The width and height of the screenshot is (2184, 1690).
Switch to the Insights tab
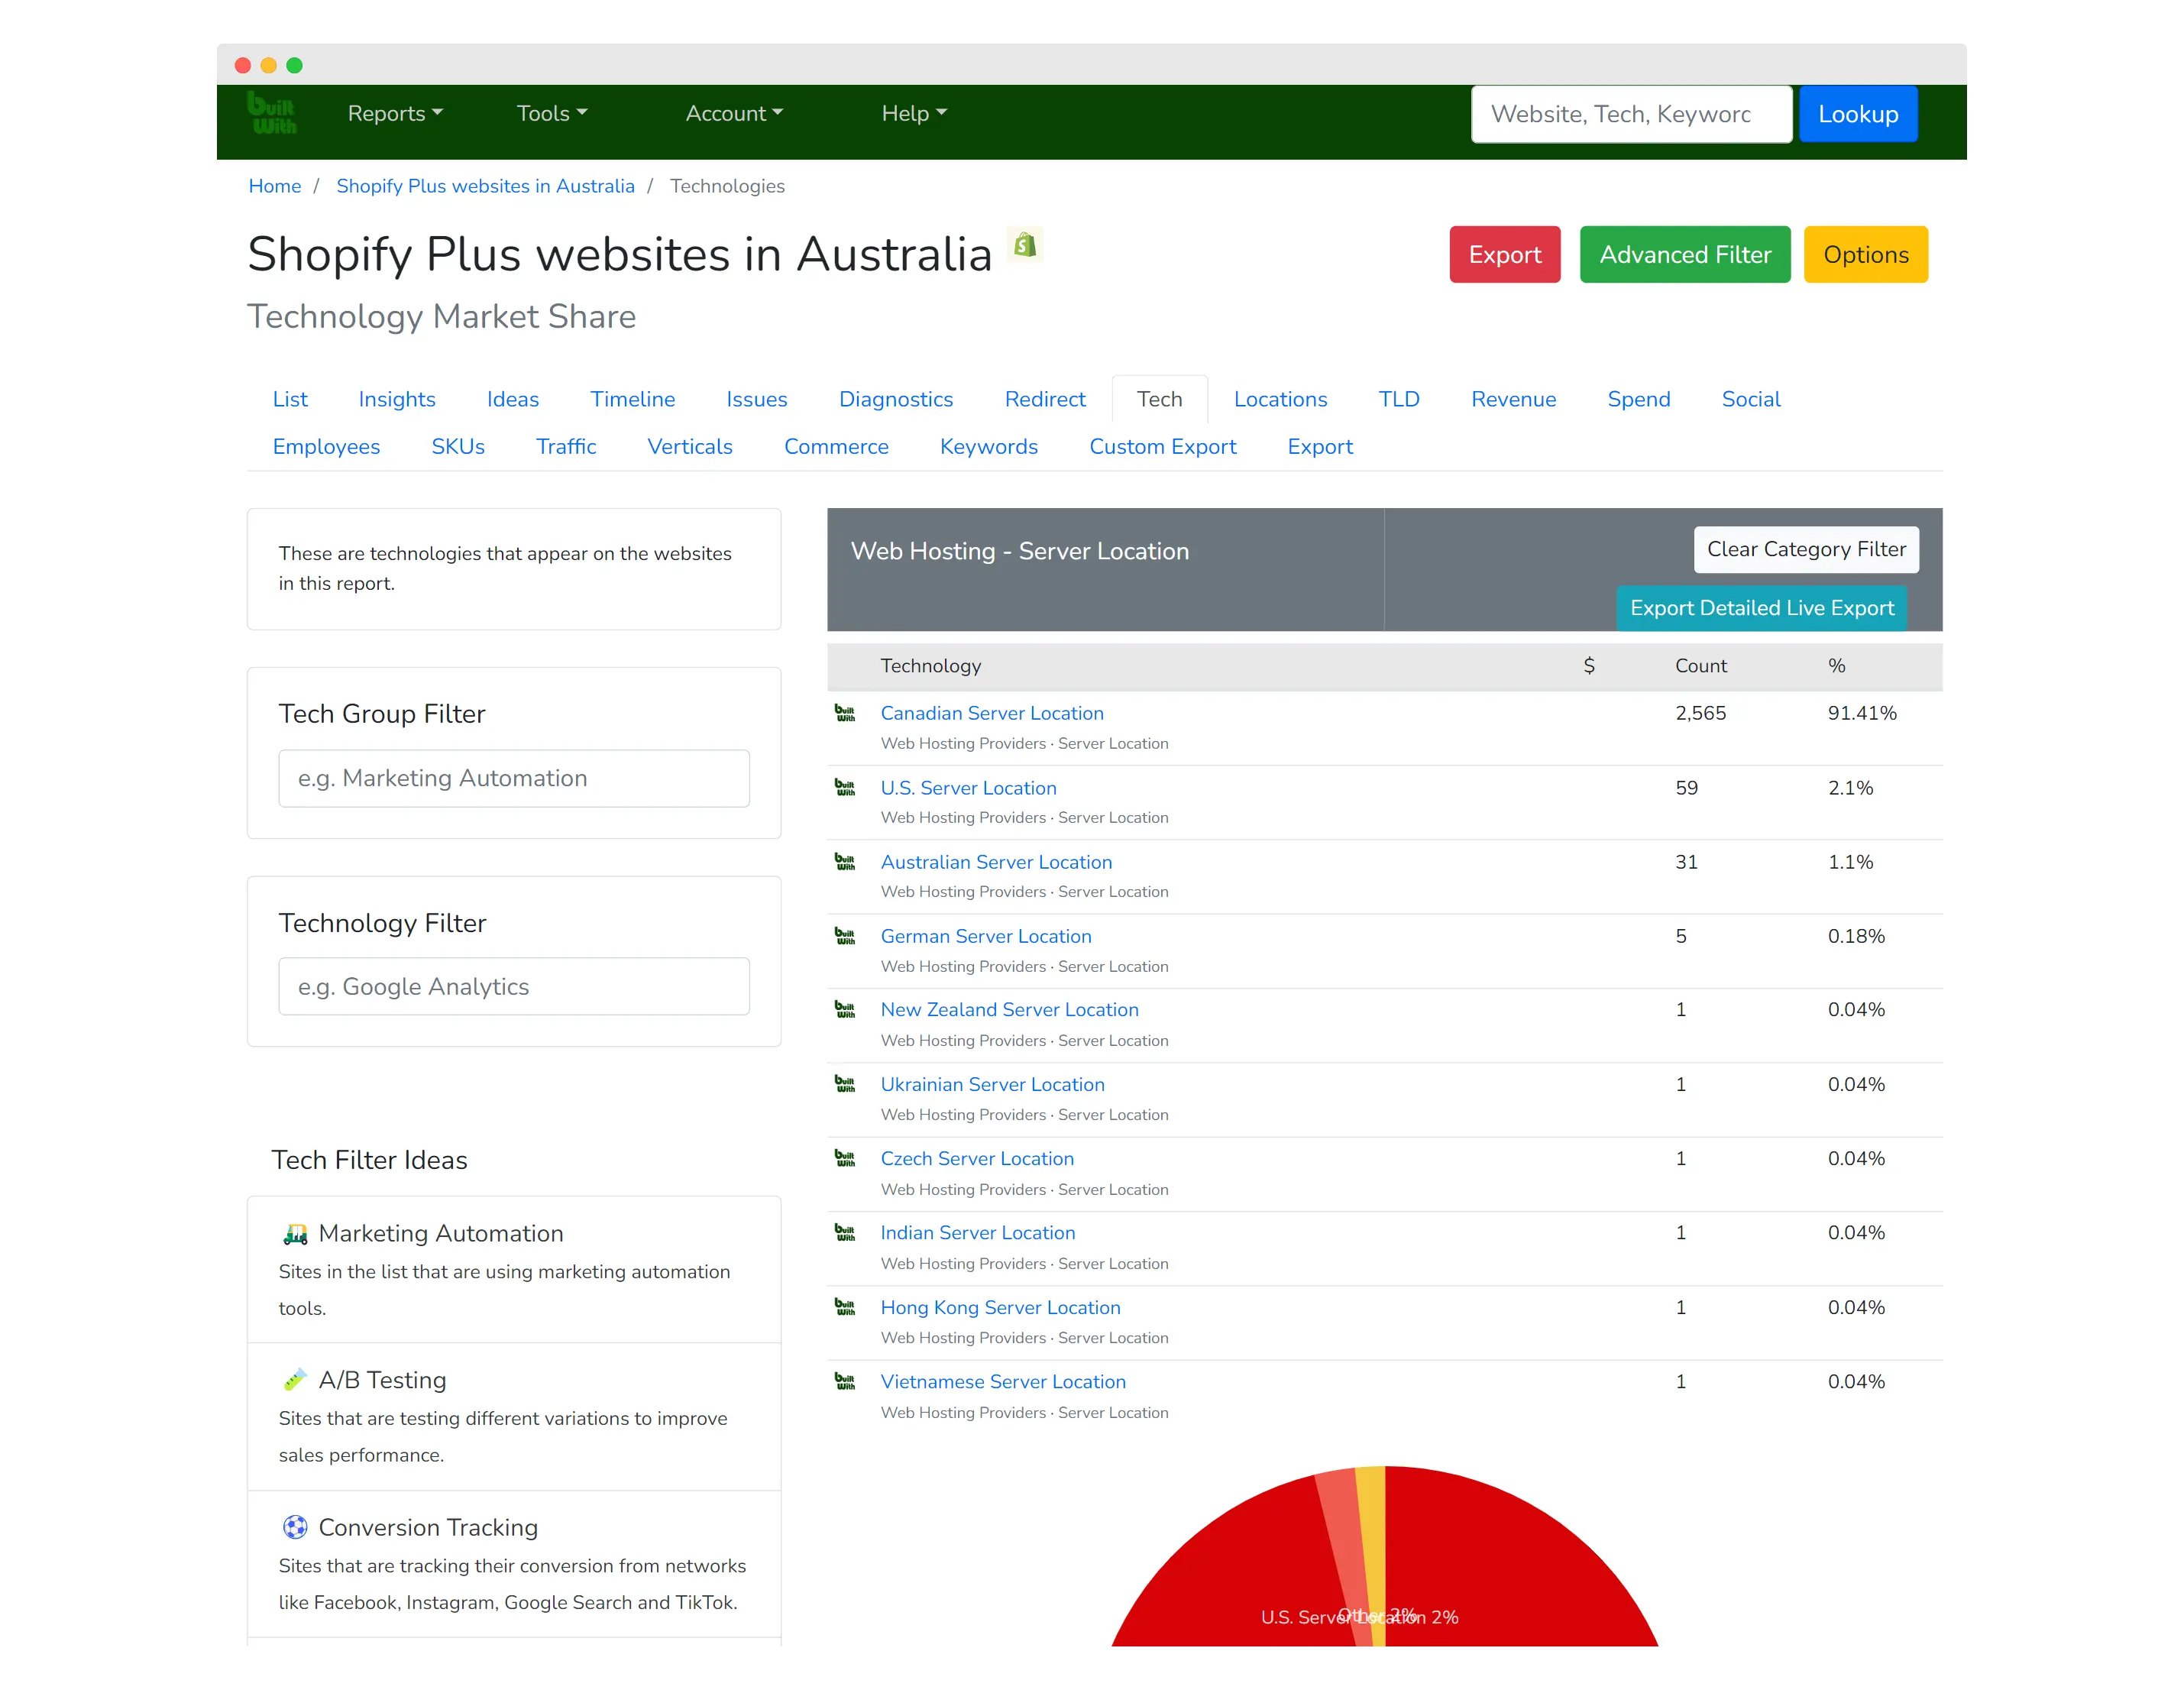tap(397, 399)
